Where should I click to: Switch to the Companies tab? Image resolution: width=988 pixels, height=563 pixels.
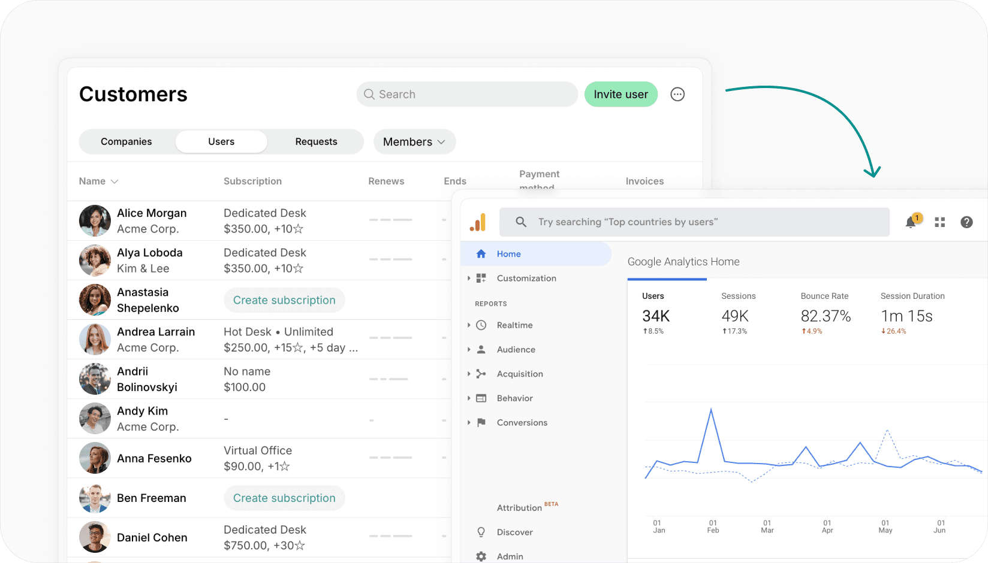126,141
